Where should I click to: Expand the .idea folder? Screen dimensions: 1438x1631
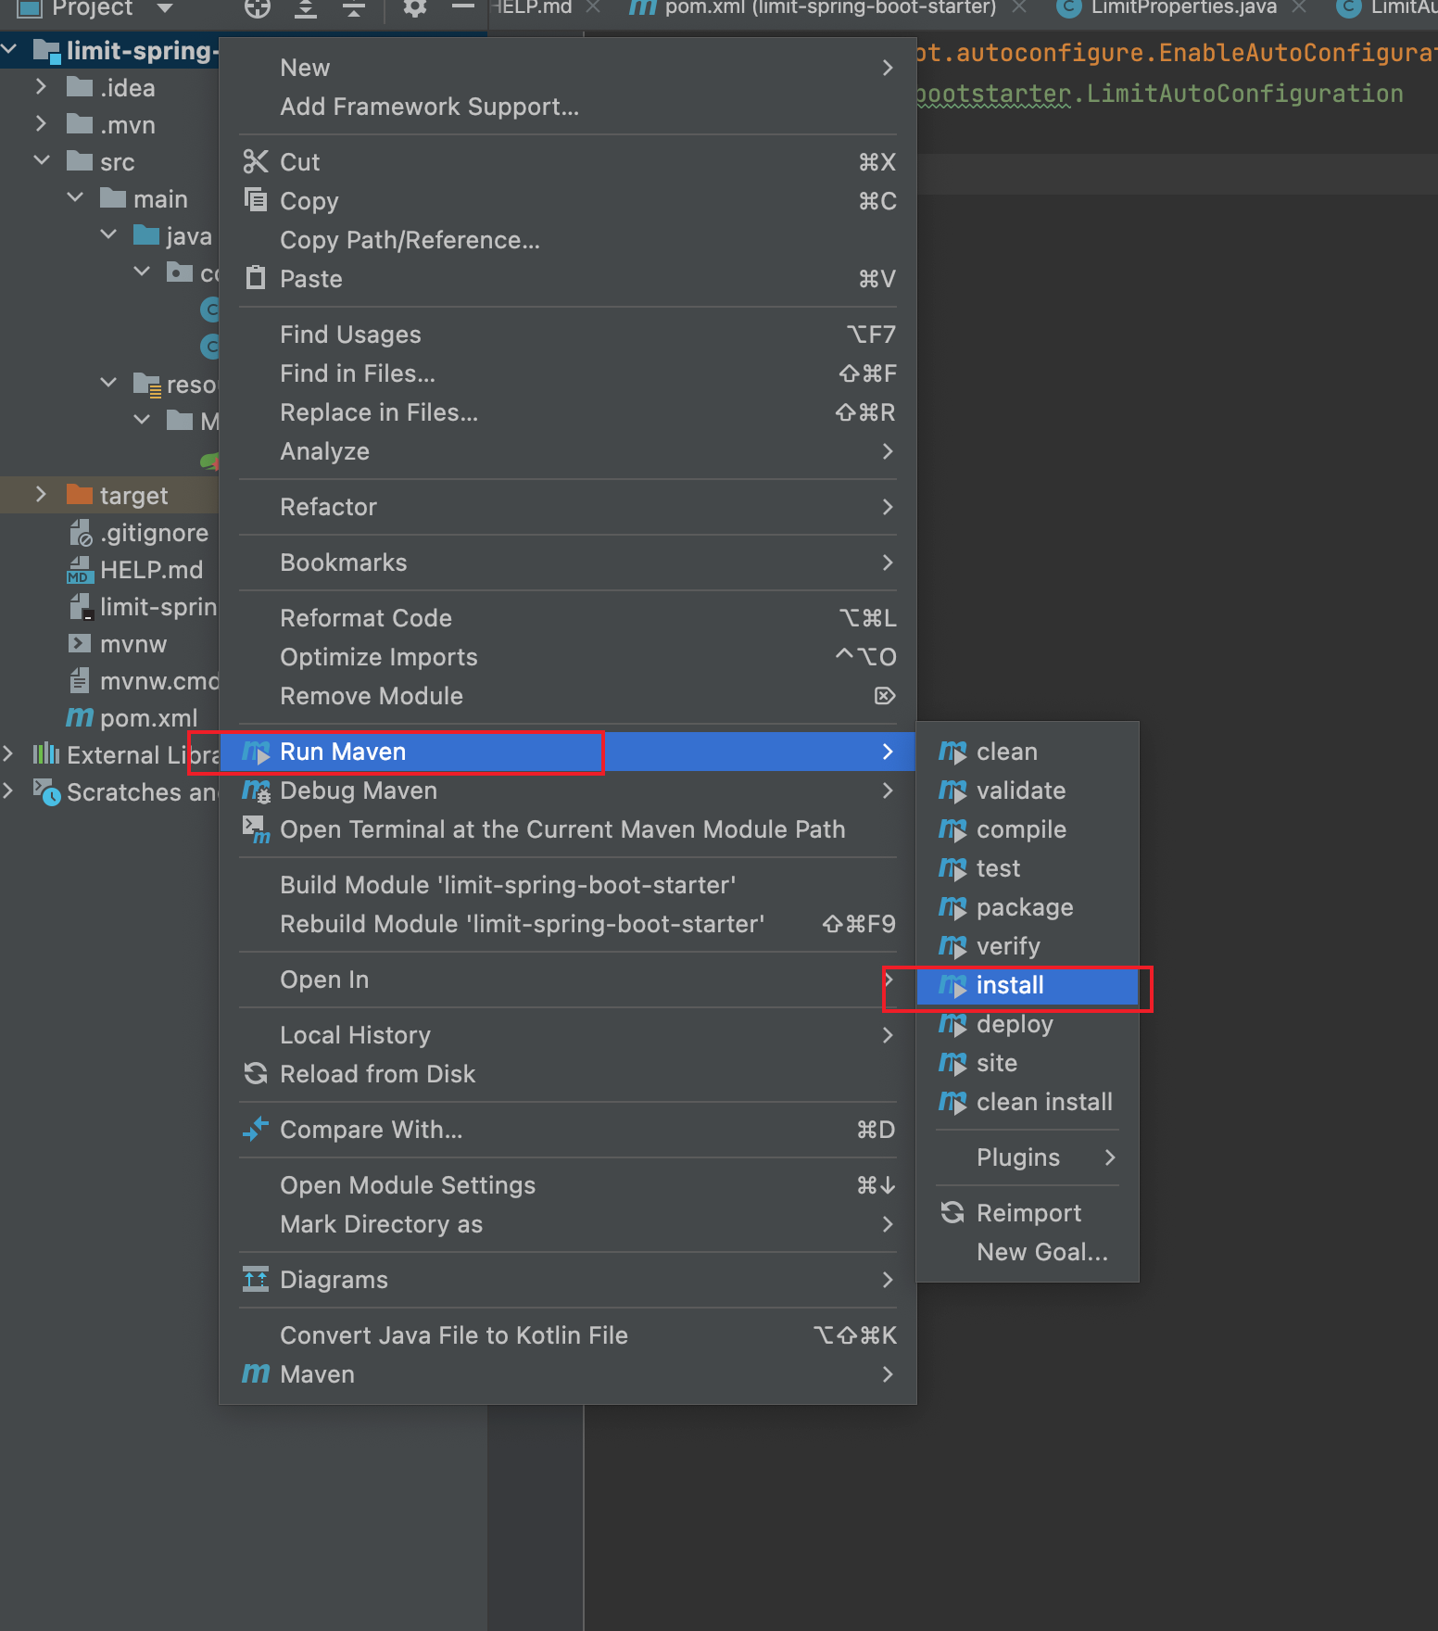click(41, 87)
